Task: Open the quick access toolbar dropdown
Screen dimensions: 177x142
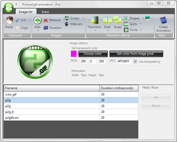Action: click(x=16, y=4)
